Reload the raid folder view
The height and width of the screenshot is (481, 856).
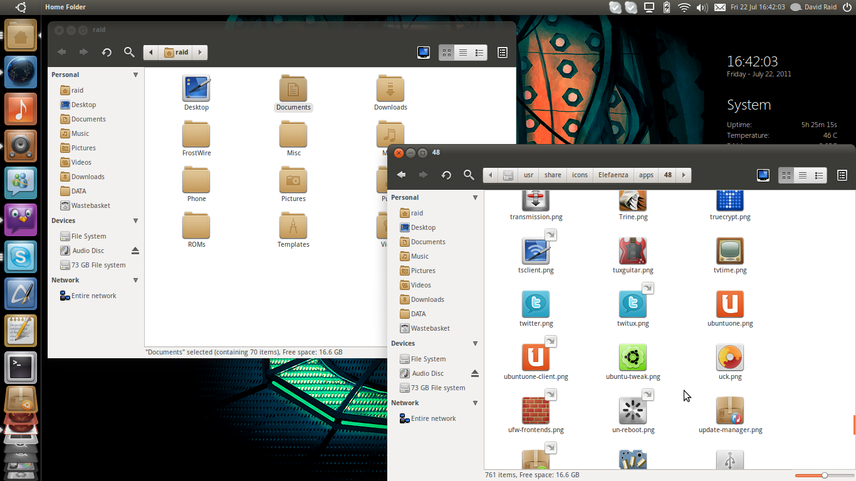107,53
